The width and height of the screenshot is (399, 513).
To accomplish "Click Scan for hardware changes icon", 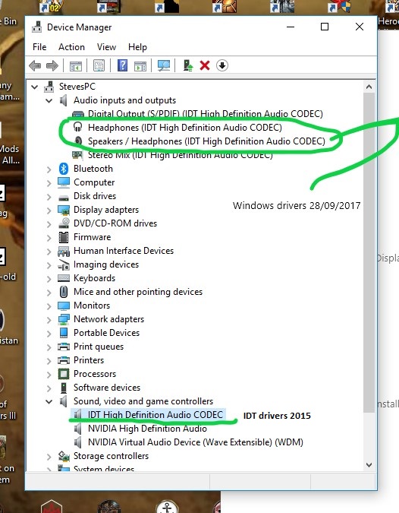I will (x=164, y=65).
